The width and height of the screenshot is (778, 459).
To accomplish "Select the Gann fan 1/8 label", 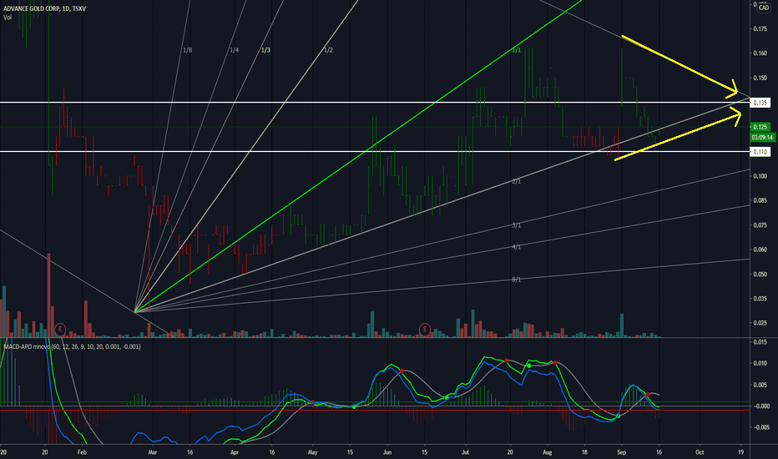I will [x=188, y=50].
